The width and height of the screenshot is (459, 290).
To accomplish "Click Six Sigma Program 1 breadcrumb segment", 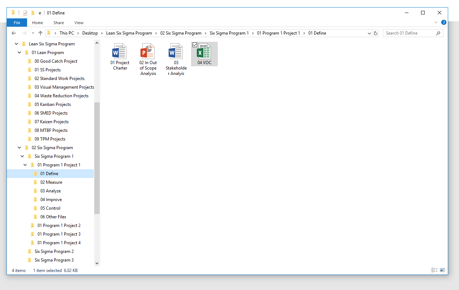I will coord(229,33).
